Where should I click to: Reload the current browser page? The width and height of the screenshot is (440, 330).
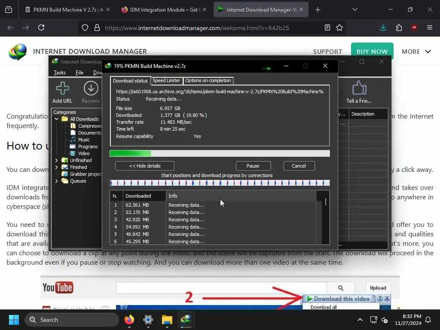point(41,27)
